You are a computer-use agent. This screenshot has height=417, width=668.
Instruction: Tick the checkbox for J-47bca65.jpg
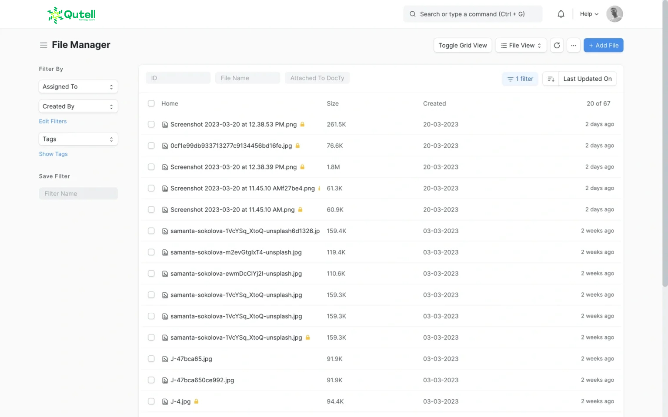click(x=151, y=359)
